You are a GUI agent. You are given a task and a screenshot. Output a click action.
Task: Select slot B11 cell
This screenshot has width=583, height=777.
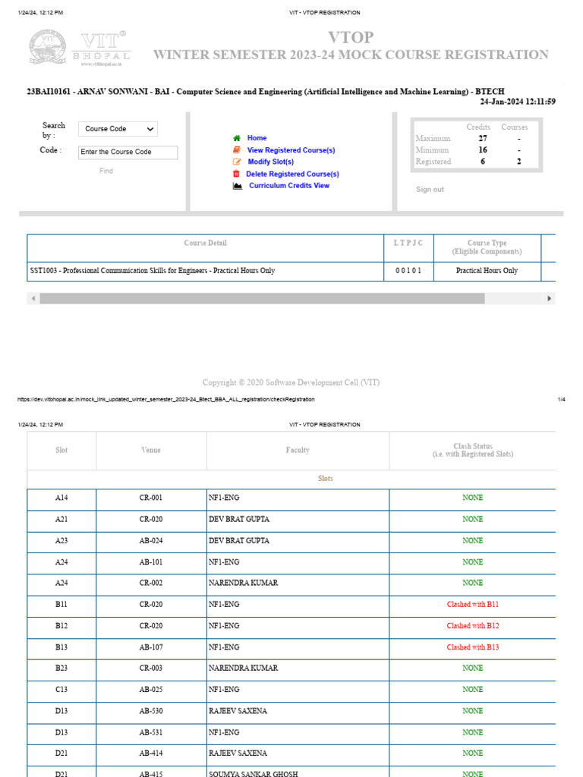pyautogui.click(x=61, y=605)
